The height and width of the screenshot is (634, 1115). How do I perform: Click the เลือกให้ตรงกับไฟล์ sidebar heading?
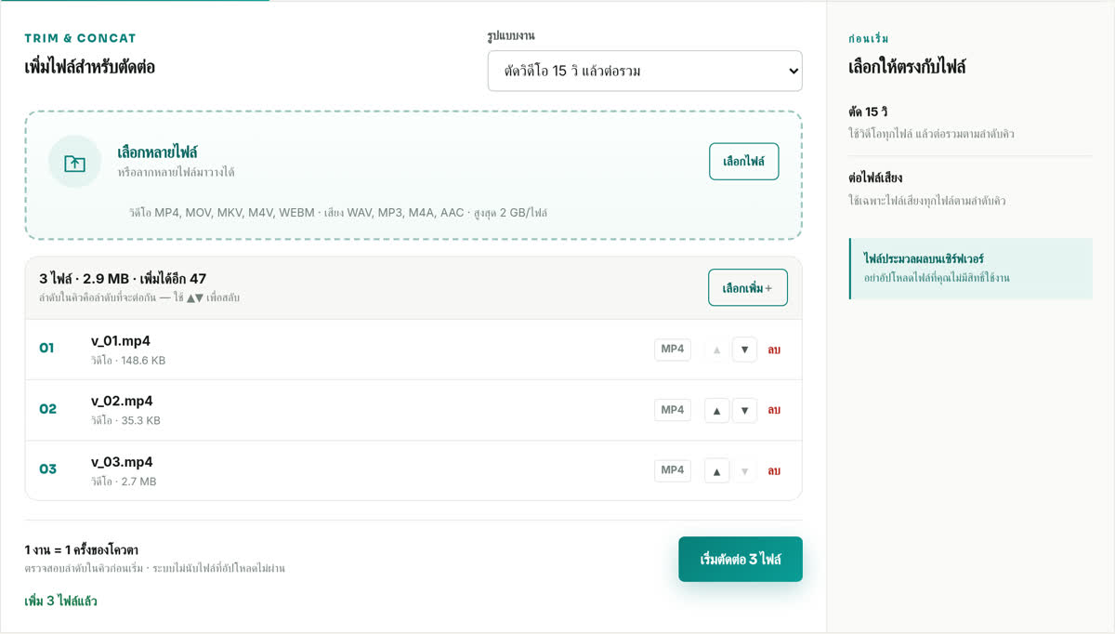click(x=907, y=67)
